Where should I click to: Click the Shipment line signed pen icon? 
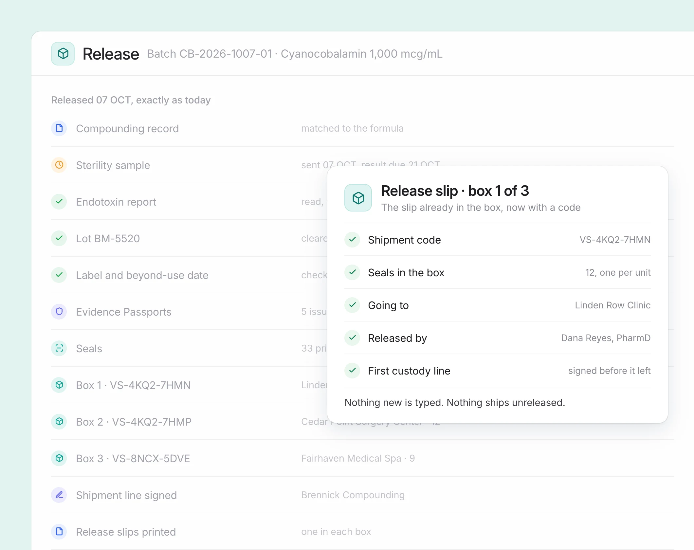tap(59, 495)
